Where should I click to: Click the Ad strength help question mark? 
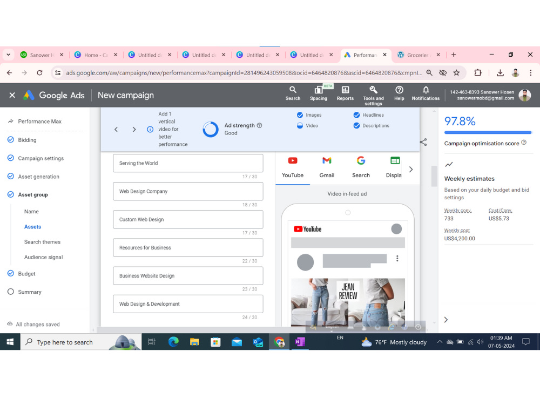pyautogui.click(x=260, y=125)
